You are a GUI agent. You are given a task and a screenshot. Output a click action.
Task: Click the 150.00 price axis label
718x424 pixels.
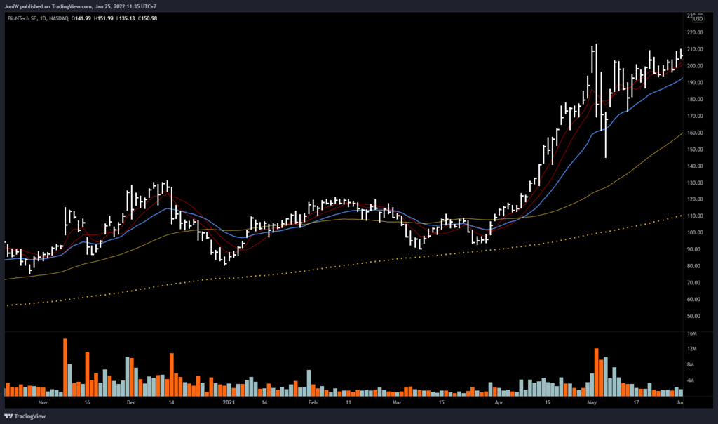click(697, 150)
